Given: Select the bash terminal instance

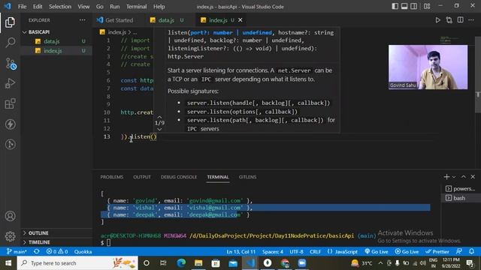Looking at the screenshot, I should pyautogui.click(x=460, y=198).
